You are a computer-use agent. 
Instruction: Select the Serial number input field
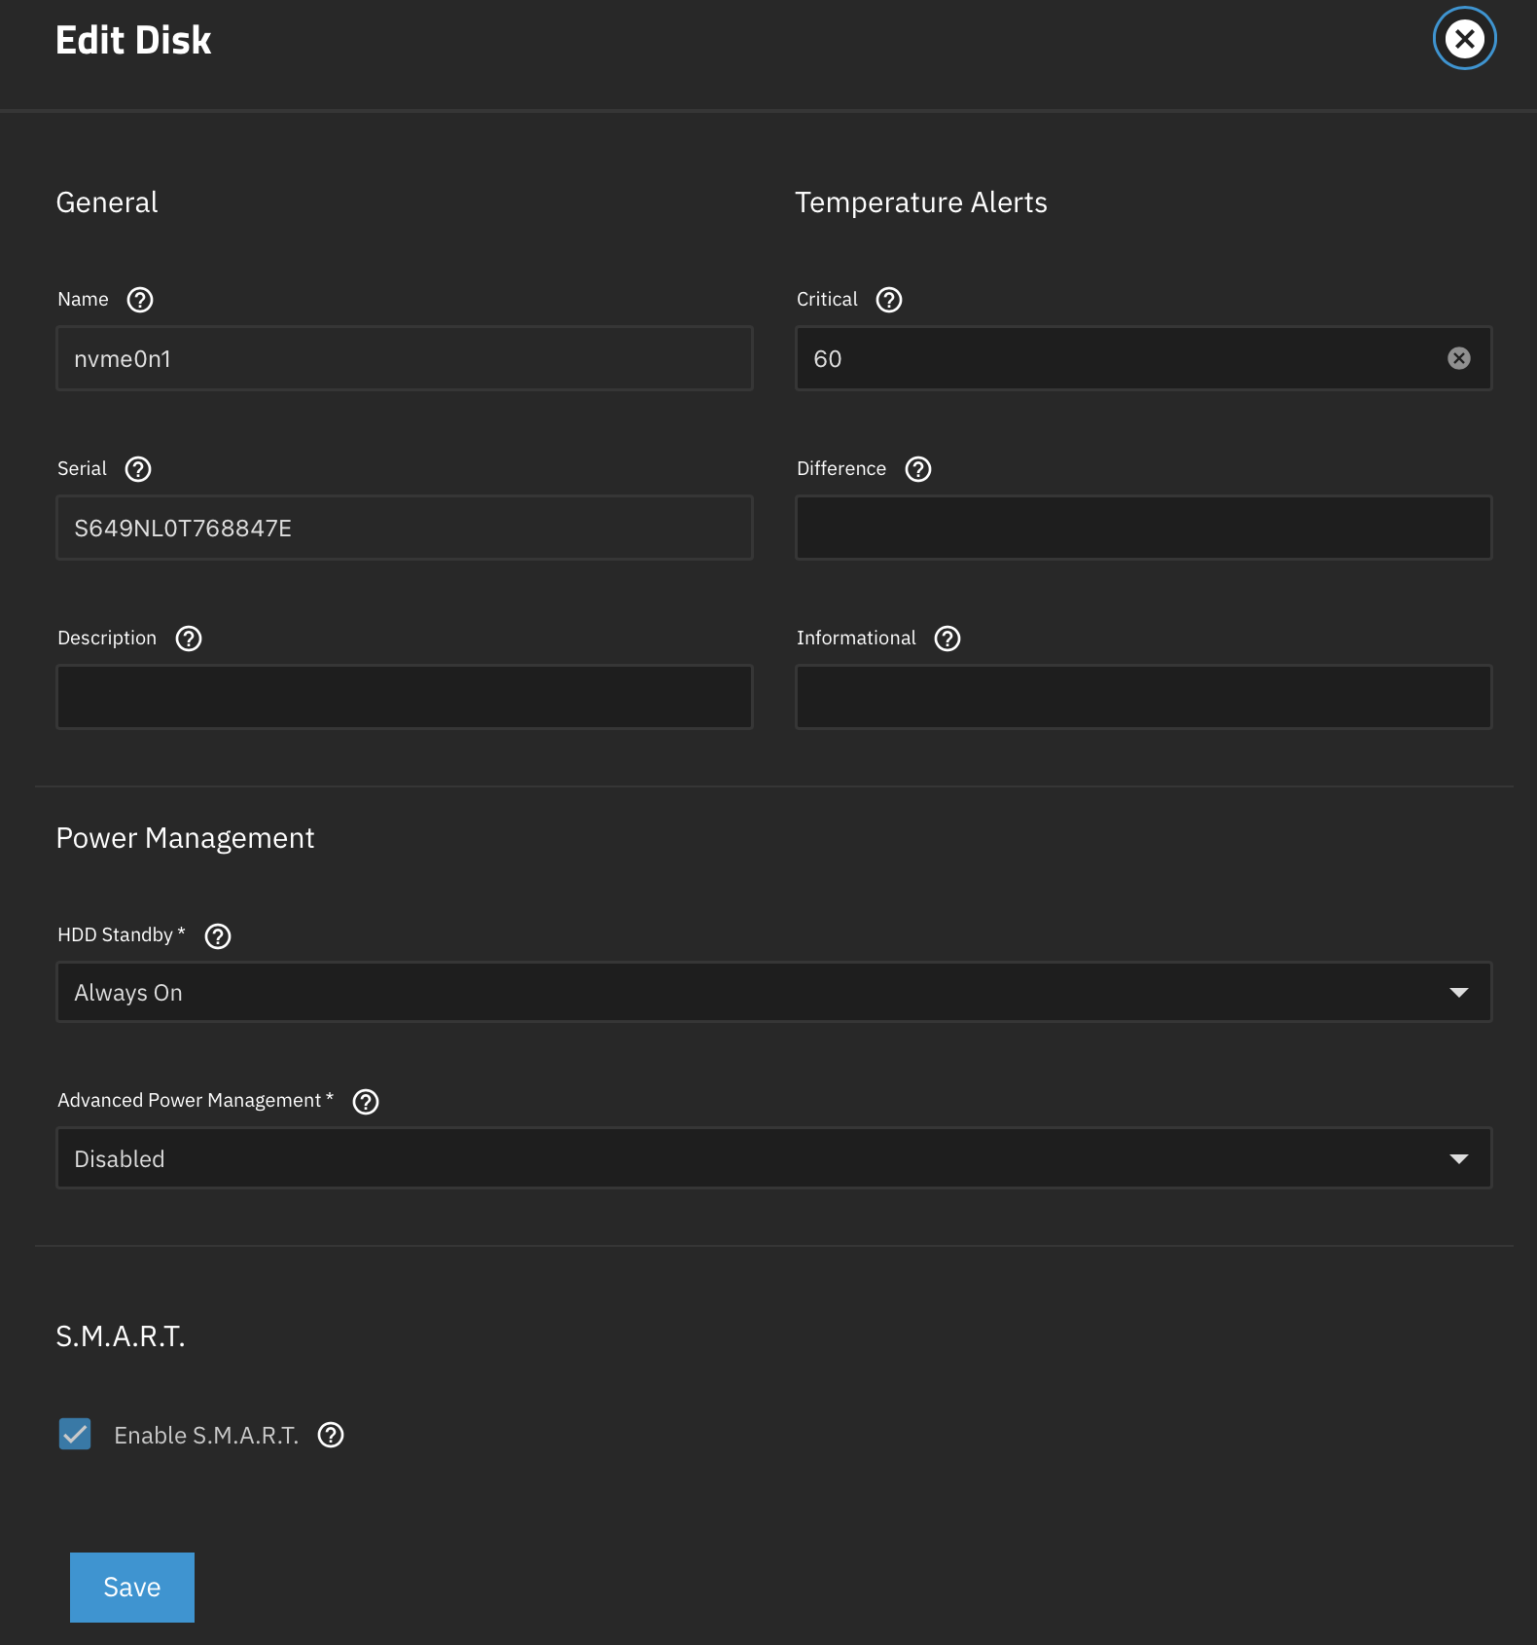(x=404, y=528)
